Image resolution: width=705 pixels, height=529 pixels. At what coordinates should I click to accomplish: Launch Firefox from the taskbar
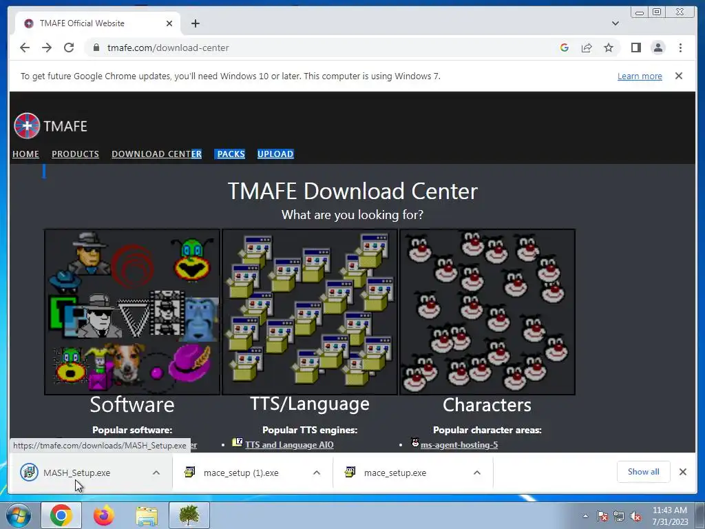click(104, 515)
